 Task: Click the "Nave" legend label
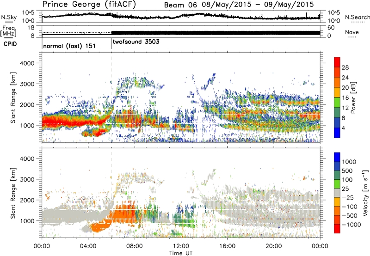pos(351,32)
